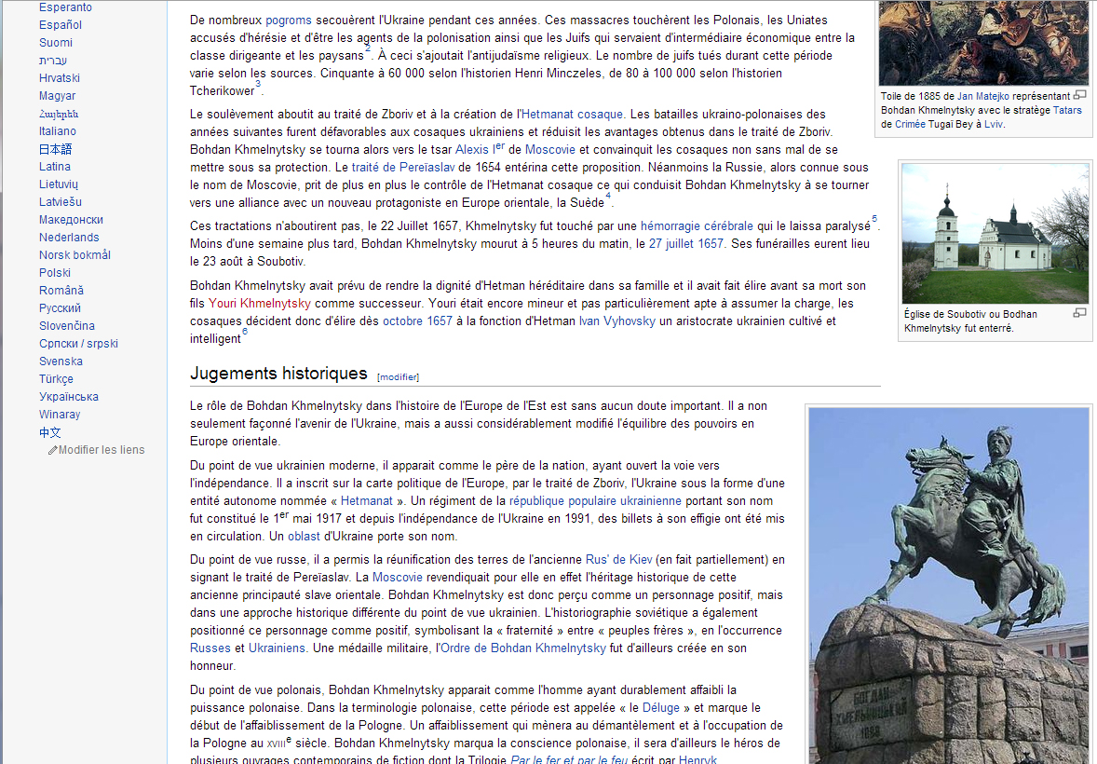The width and height of the screenshot is (1097, 764).
Task: Follow the hémorragie cérébrale link
Action: coord(697,226)
